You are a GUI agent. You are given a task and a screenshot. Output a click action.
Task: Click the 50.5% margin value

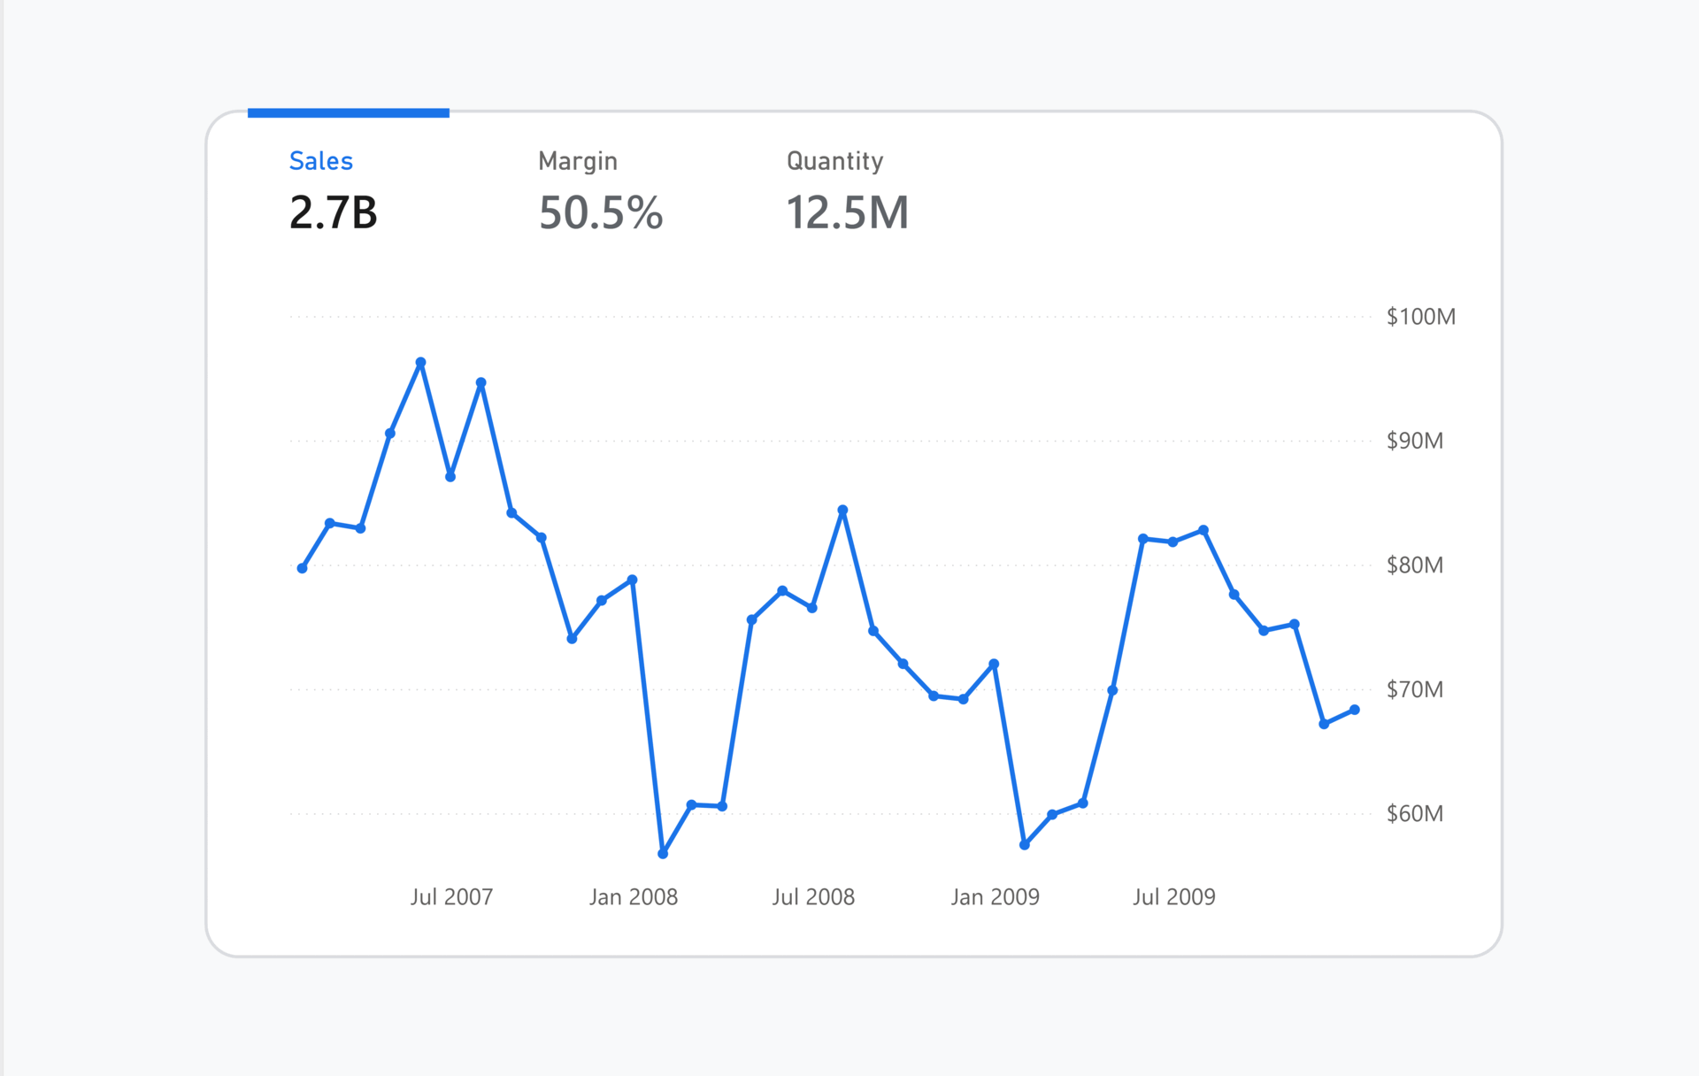coord(601,213)
